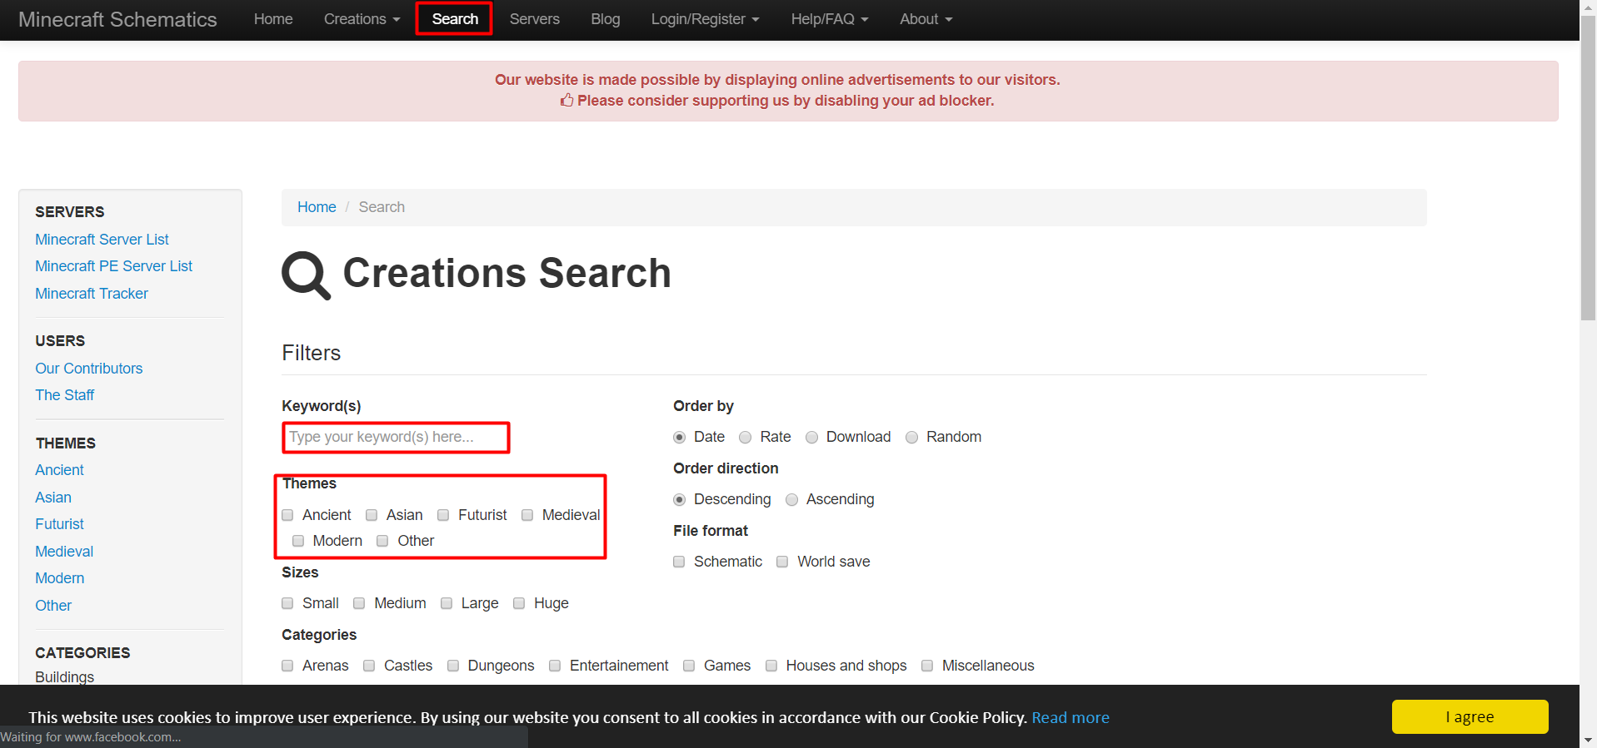Open the Our Contributors link
The image size is (1597, 748).
point(88,369)
